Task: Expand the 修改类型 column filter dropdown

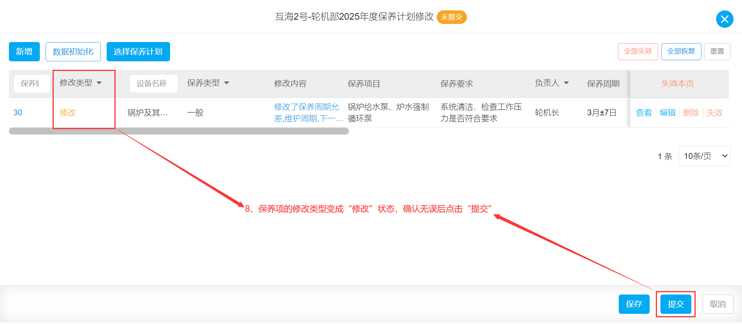Action: [99, 83]
